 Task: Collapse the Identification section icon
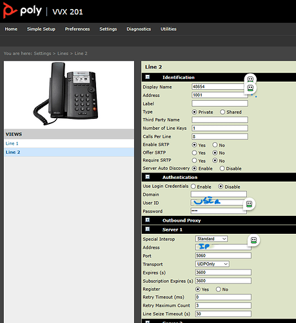point(148,77)
